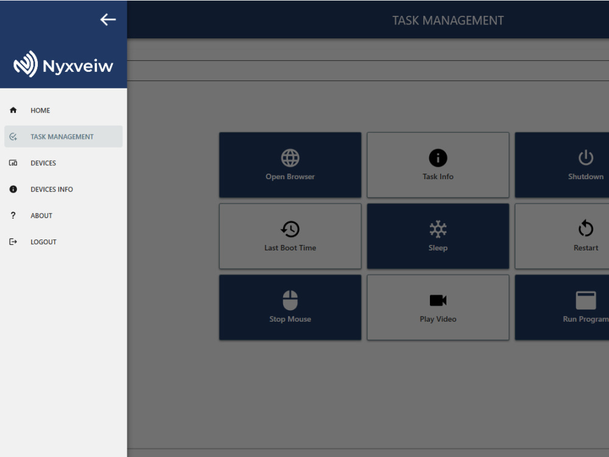Click the Shutdown power icon
609x457 pixels.
coord(585,157)
